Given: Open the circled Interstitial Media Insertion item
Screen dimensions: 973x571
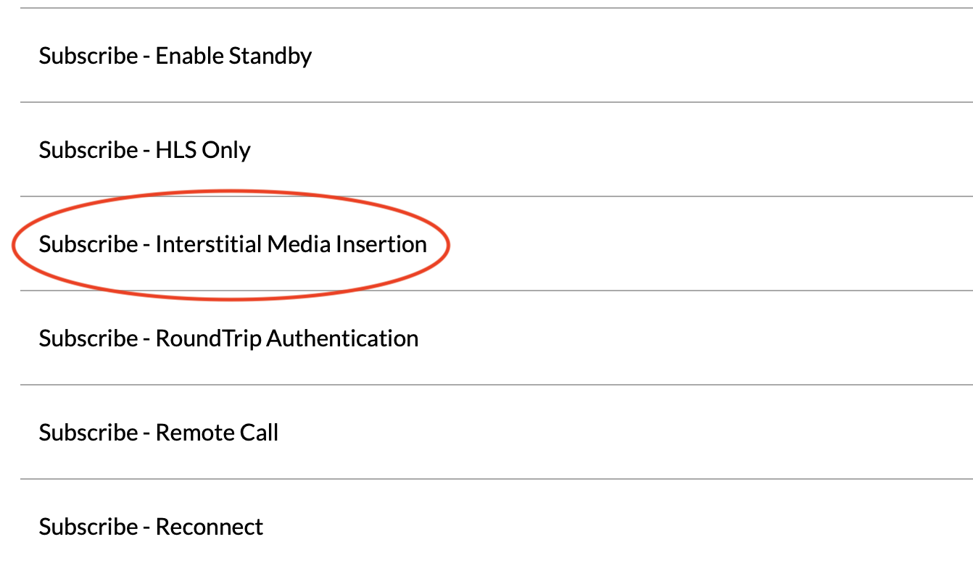Looking at the screenshot, I should [x=497, y=243].
